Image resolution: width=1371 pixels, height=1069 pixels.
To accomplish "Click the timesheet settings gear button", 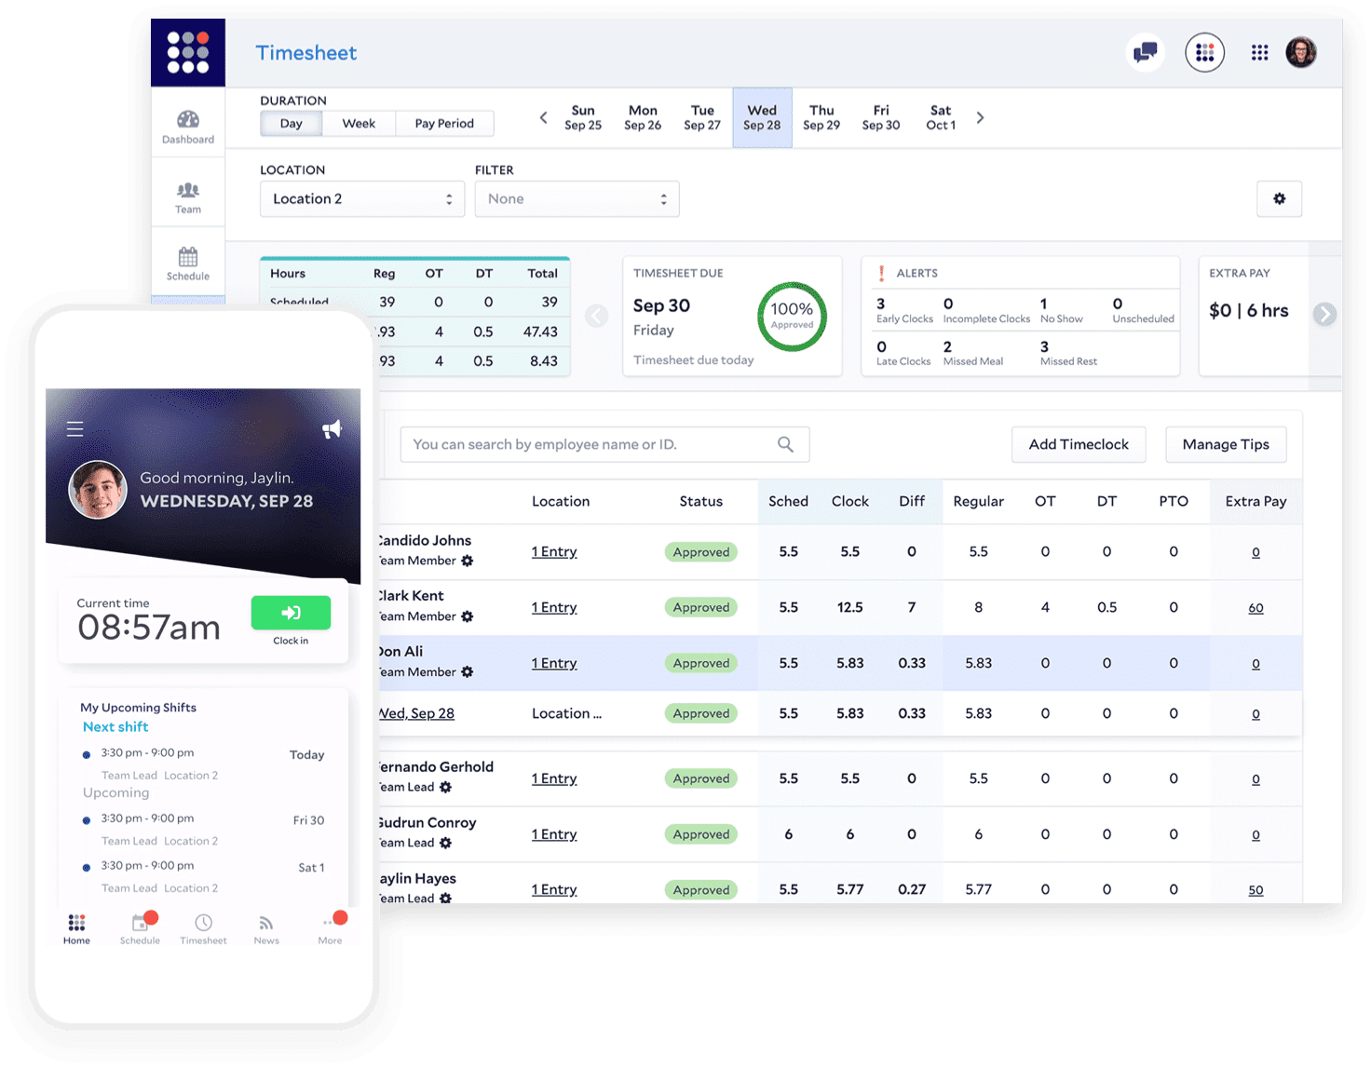I will click(x=1279, y=198).
